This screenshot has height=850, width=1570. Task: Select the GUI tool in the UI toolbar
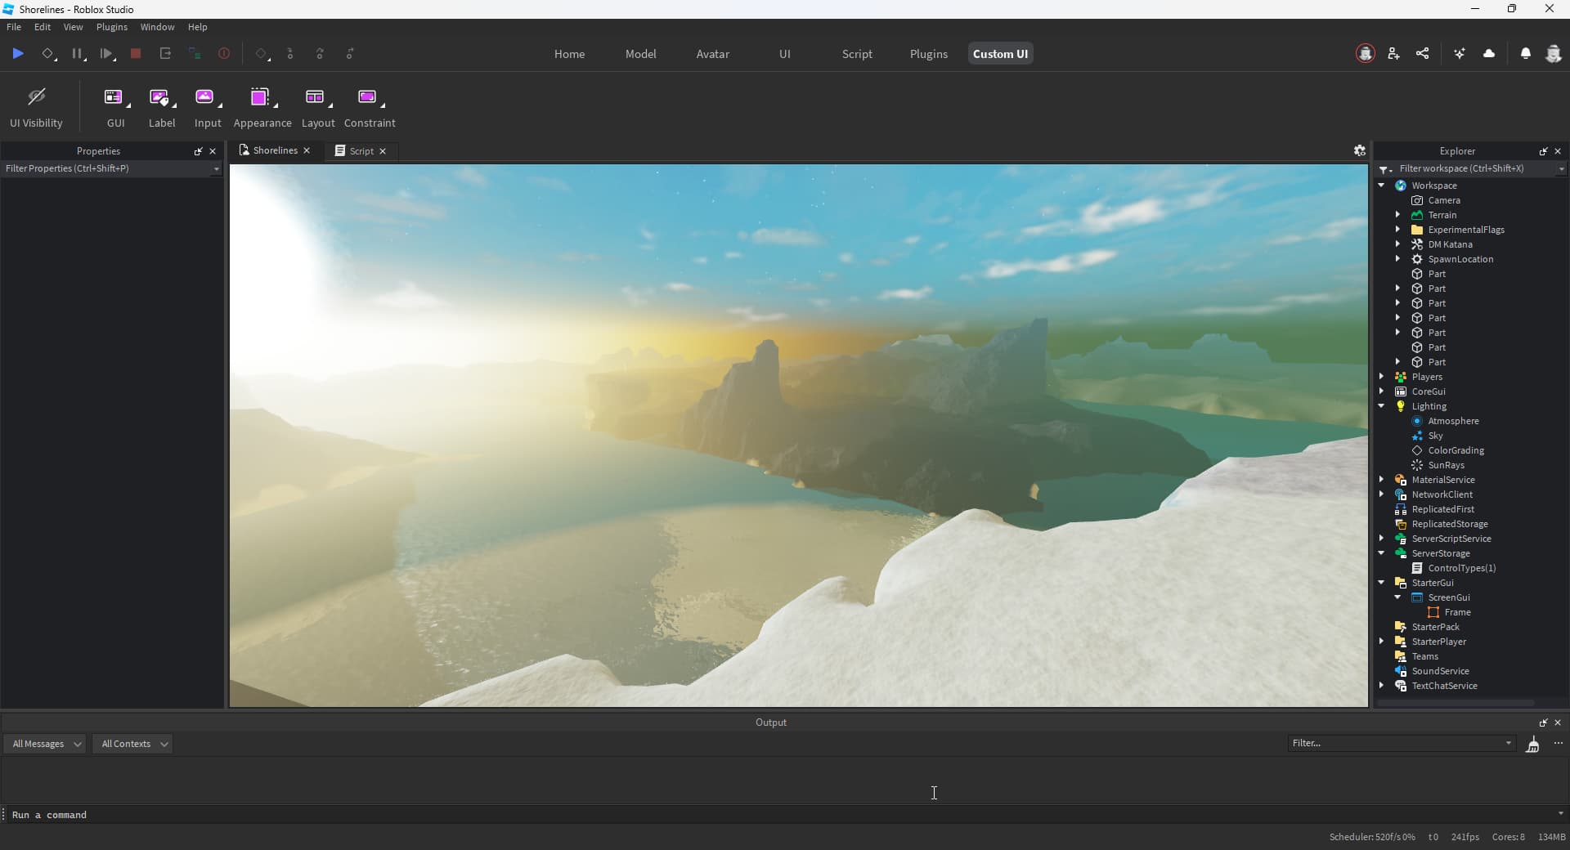coord(114,98)
